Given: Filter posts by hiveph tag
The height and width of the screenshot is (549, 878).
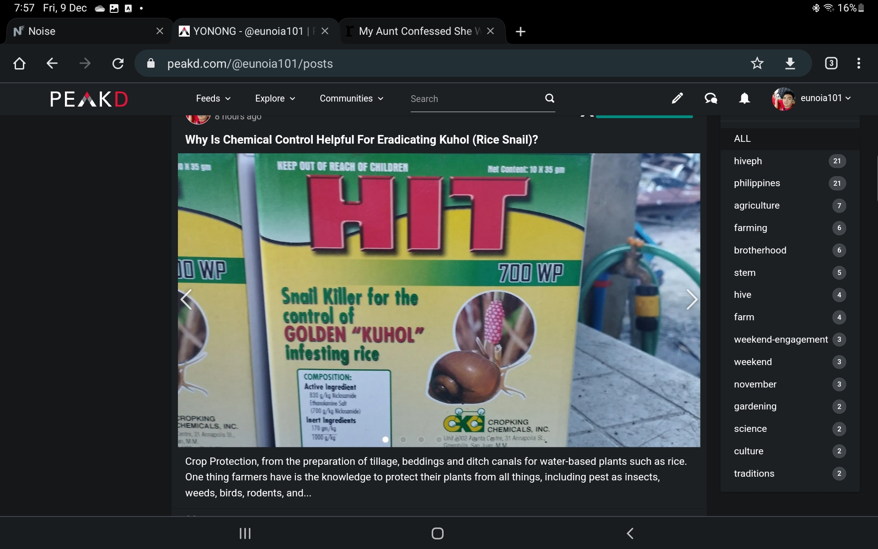Looking at the screenshot, I should tap(790, 161).
